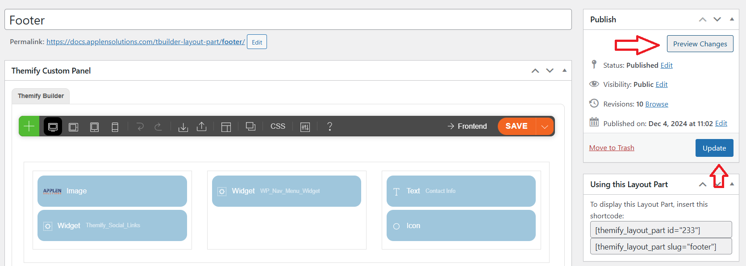This screenshot has height=266, width=746.
Task: Open the global styles sliders icon
Action: [305, 127]
